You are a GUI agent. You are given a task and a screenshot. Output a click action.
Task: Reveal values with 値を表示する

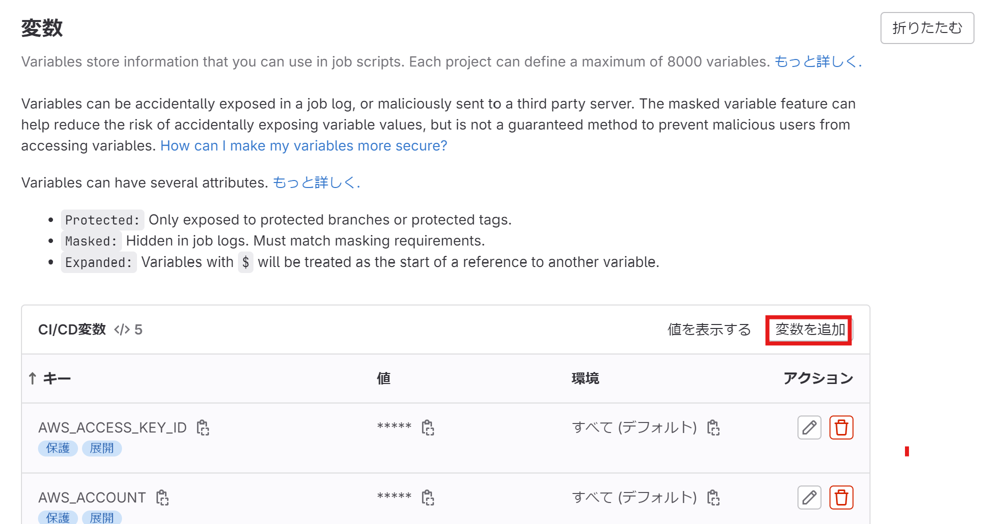[709, 329]
